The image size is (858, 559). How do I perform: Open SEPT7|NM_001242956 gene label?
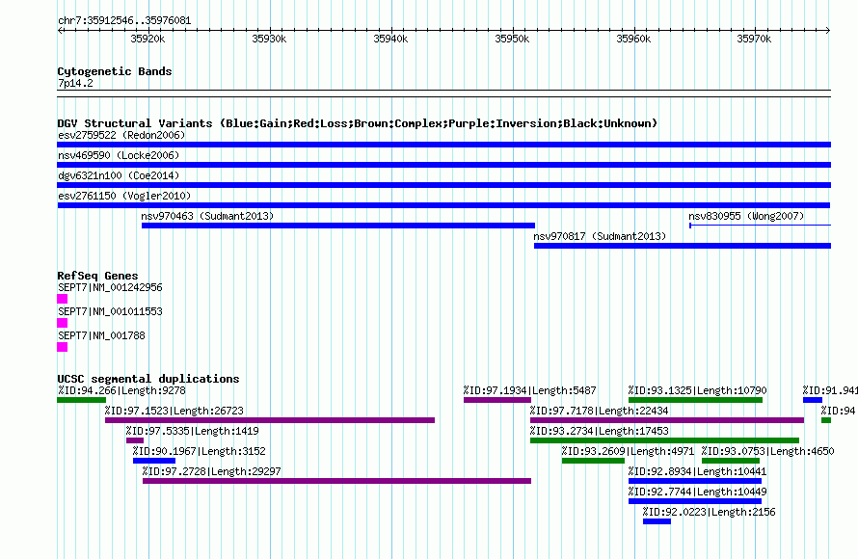tap(111, 287)
